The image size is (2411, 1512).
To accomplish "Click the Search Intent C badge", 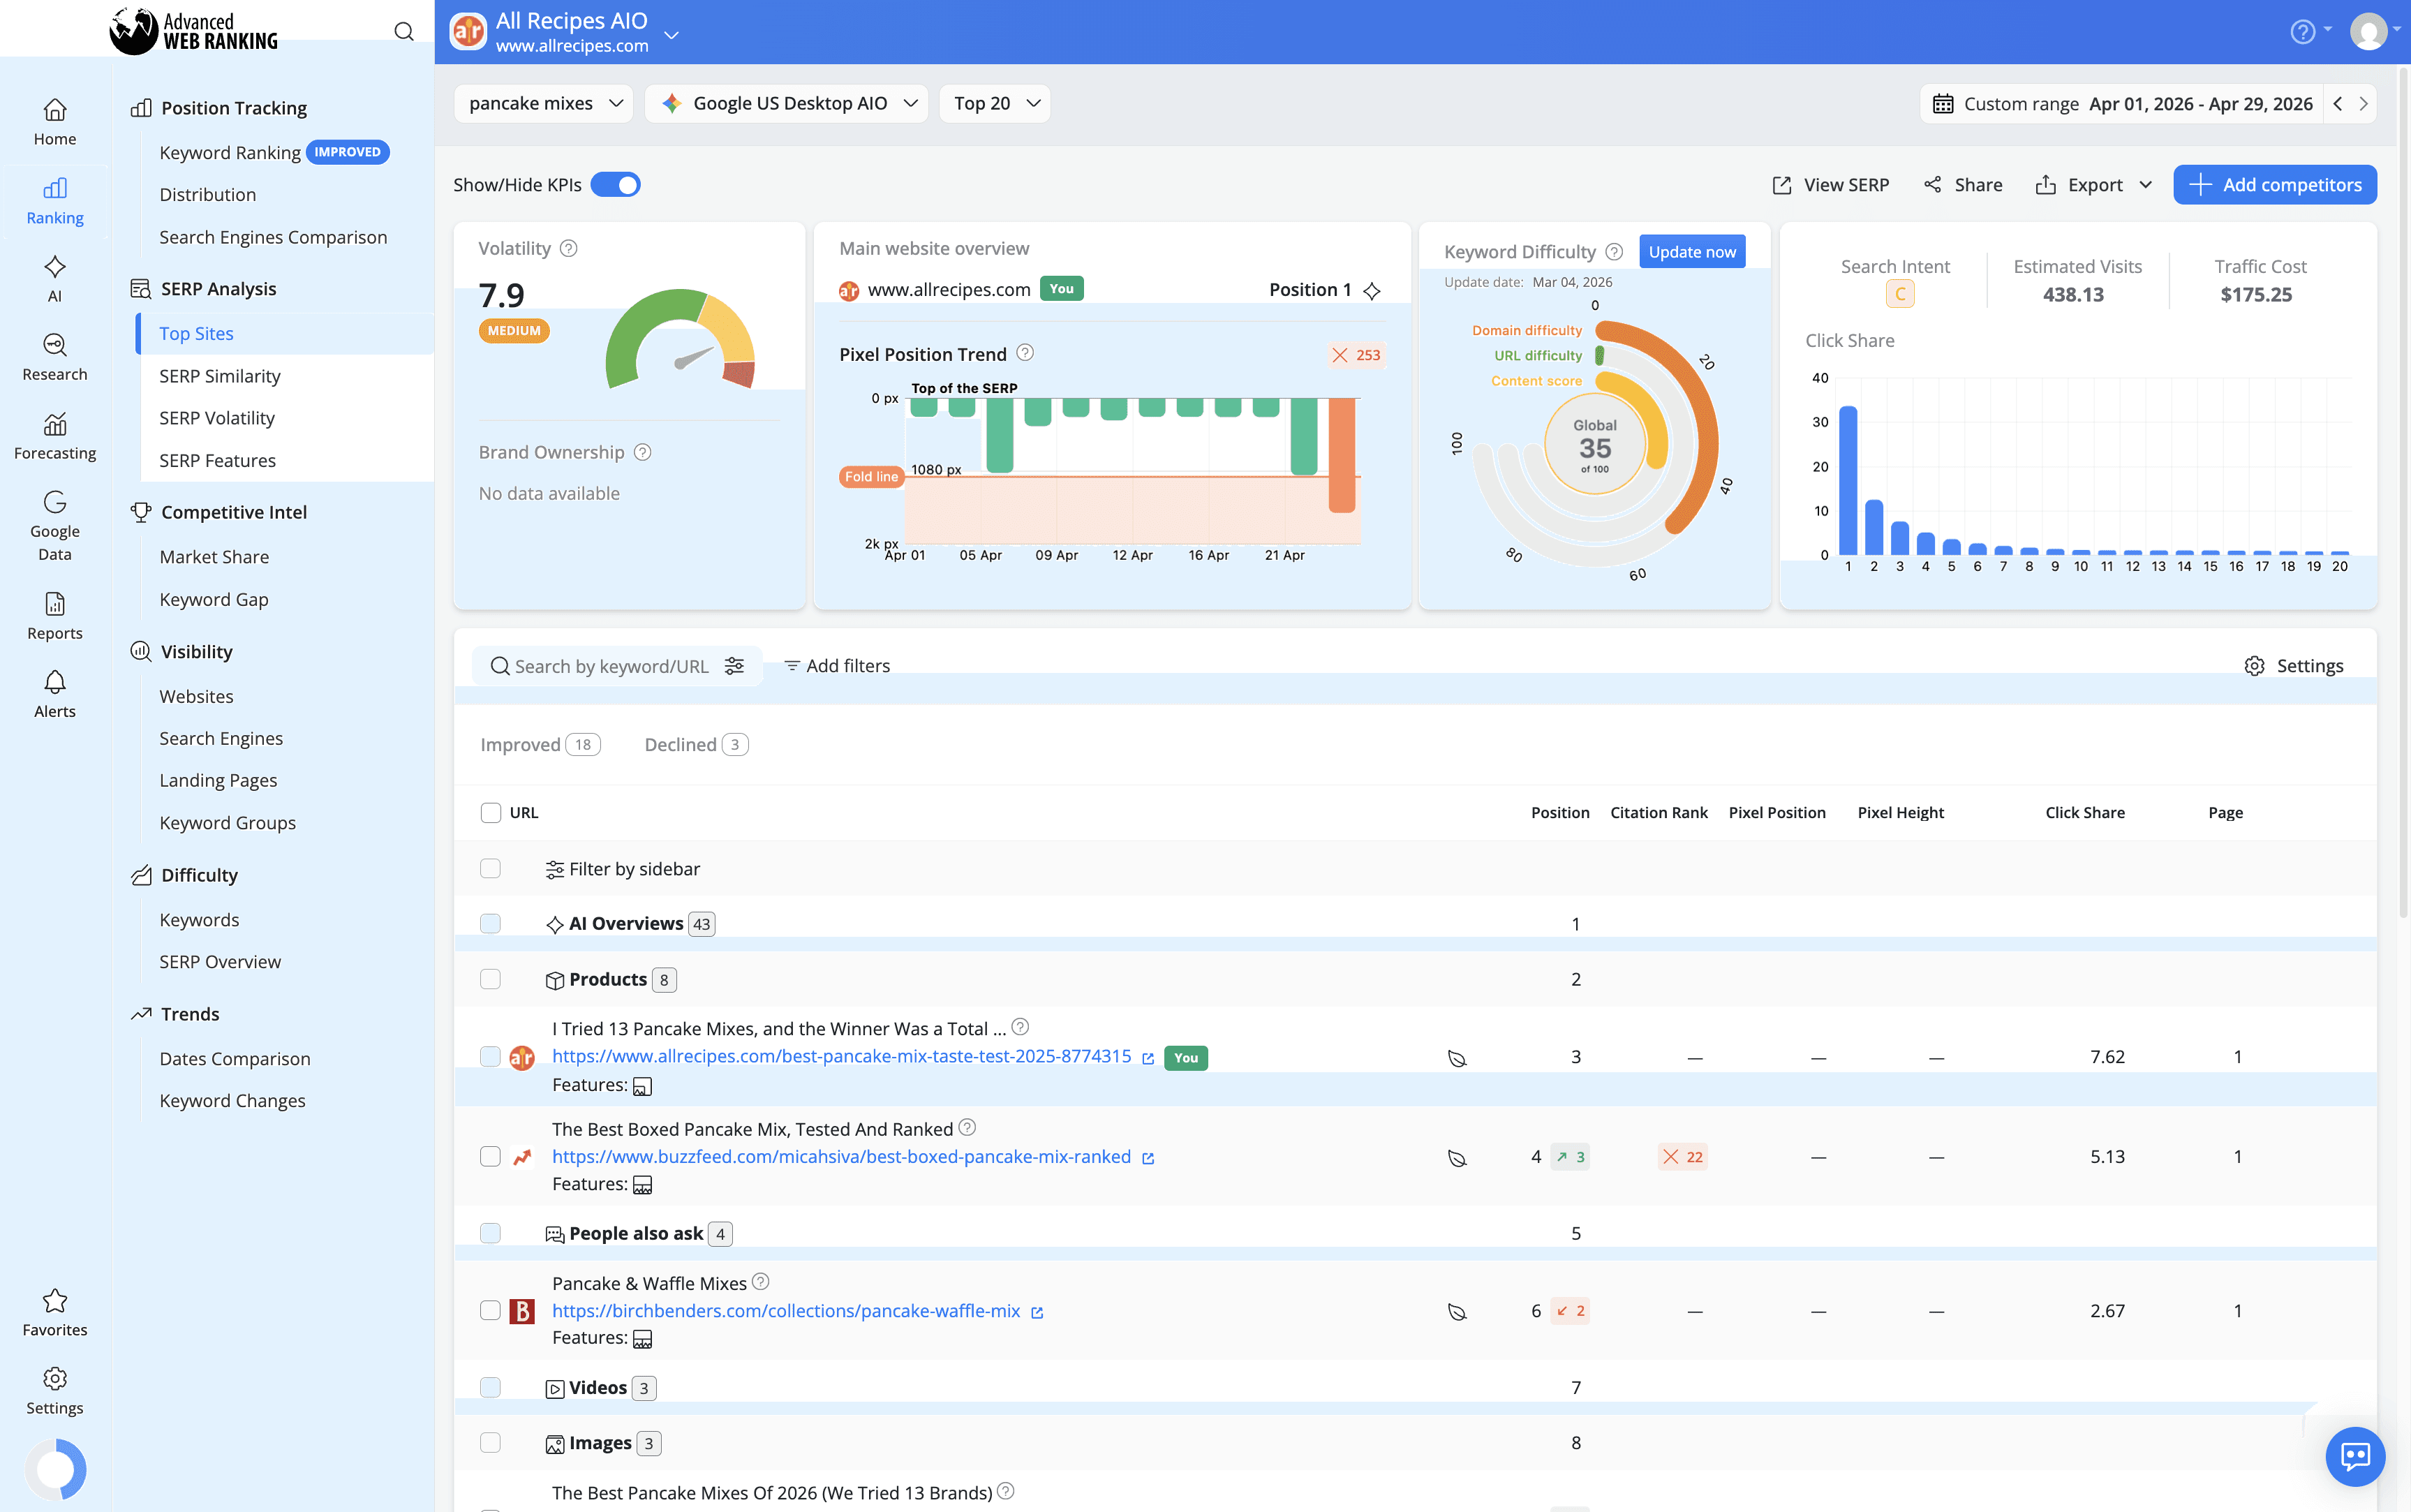I will [x=1900, y=294].
